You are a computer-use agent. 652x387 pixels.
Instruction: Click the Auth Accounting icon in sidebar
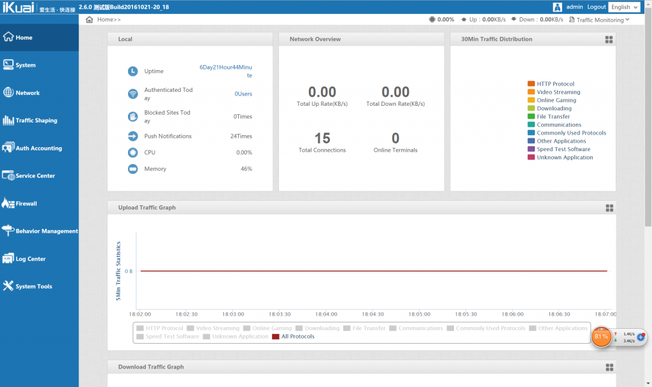8,147
